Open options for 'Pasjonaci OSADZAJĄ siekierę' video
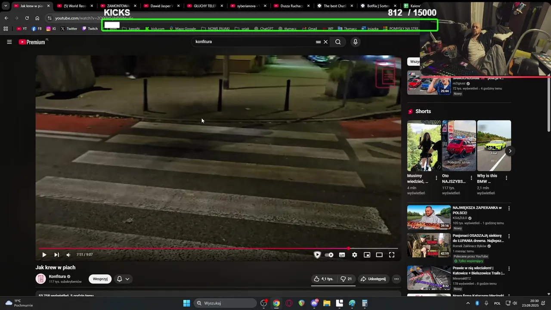 coord(509,236)
